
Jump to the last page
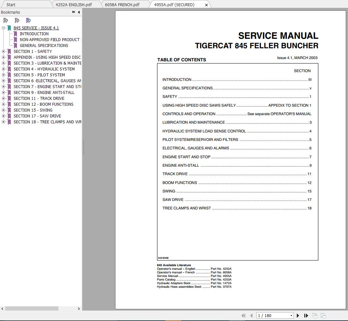click(x=306, y=315)
